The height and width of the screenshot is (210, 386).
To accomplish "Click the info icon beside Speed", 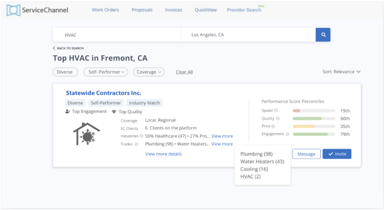I will click(276, 111).
